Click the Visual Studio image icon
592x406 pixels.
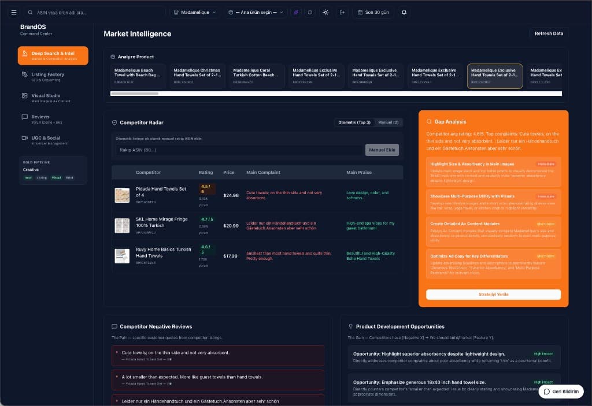[24, 96]
